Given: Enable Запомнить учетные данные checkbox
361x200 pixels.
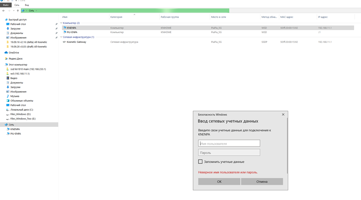Looking at the screenshot, I should click(200, 161).
